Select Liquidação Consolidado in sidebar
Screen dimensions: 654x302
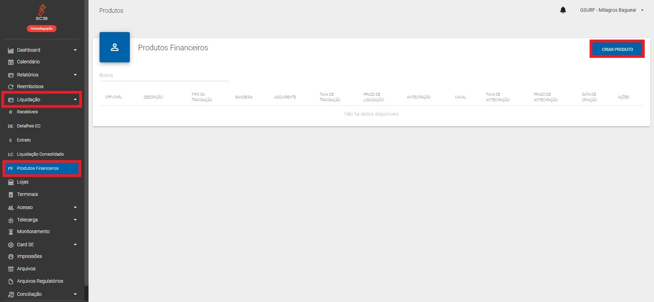pos(40,154)
